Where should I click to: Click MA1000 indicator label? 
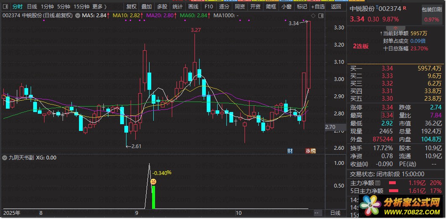click(226, 16)
